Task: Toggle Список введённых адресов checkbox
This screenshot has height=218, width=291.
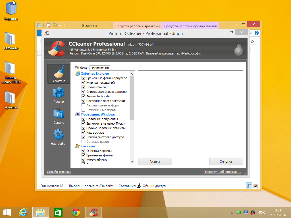Action: (x=84, y=92)
